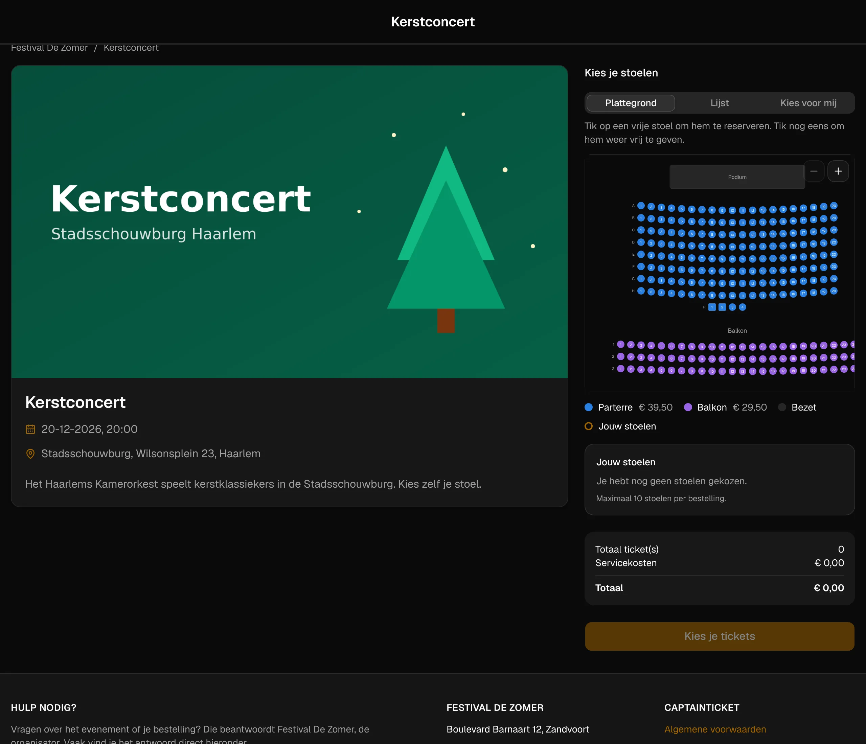Click the Kerstconcert breadcrumb item
The image size is (866, 744).
[131, 48]
